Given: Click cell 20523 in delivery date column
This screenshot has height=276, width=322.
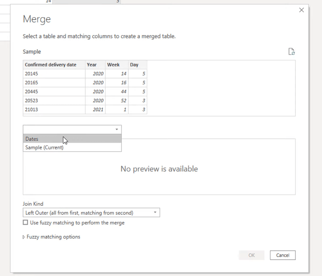Looking at the screenshot, I should [54, 100].
